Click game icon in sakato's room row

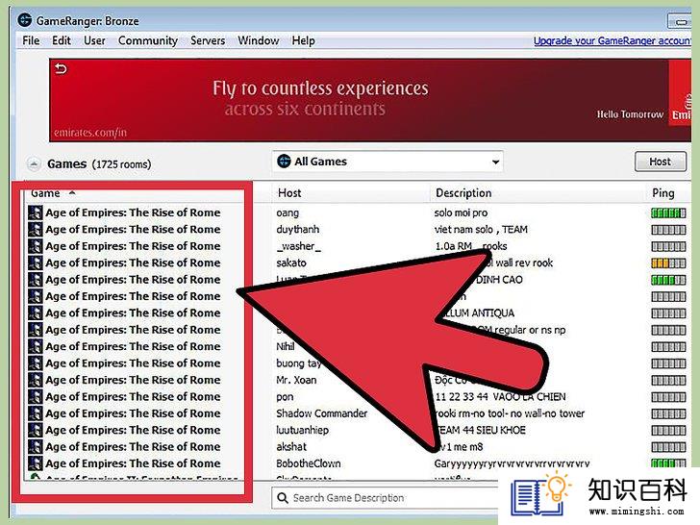36,262
